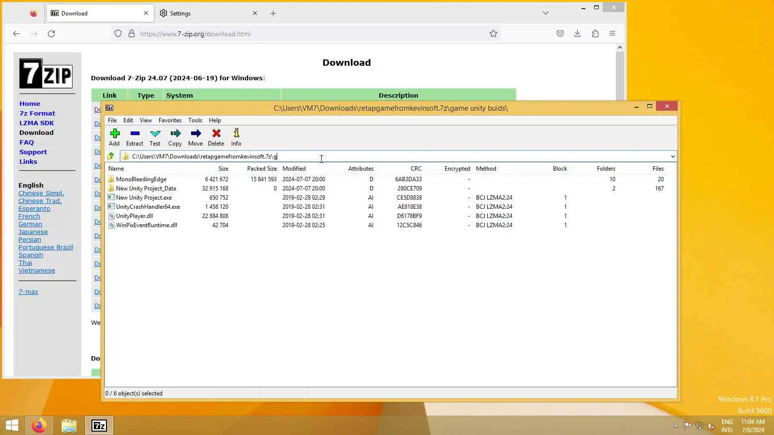The width and height of the screenshot is (774, 435).
Task: Close the Download tab in Firefox
Action: coord(146,14)
